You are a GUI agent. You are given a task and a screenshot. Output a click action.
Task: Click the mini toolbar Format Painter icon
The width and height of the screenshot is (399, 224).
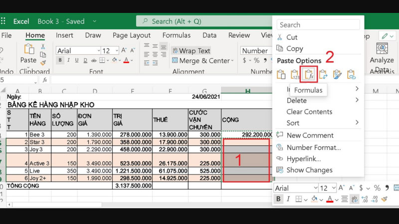click(x=385, y=199)
